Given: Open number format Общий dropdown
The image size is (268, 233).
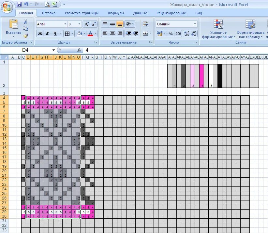Looking at the screenshot, I should pyautogui.click(x=195, y=24).
